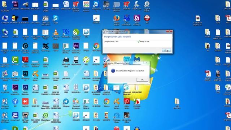Launch Skype from desktop
The height and width of the screenshot is (130, 231).
pyautogui.click(x=56, y=19)
